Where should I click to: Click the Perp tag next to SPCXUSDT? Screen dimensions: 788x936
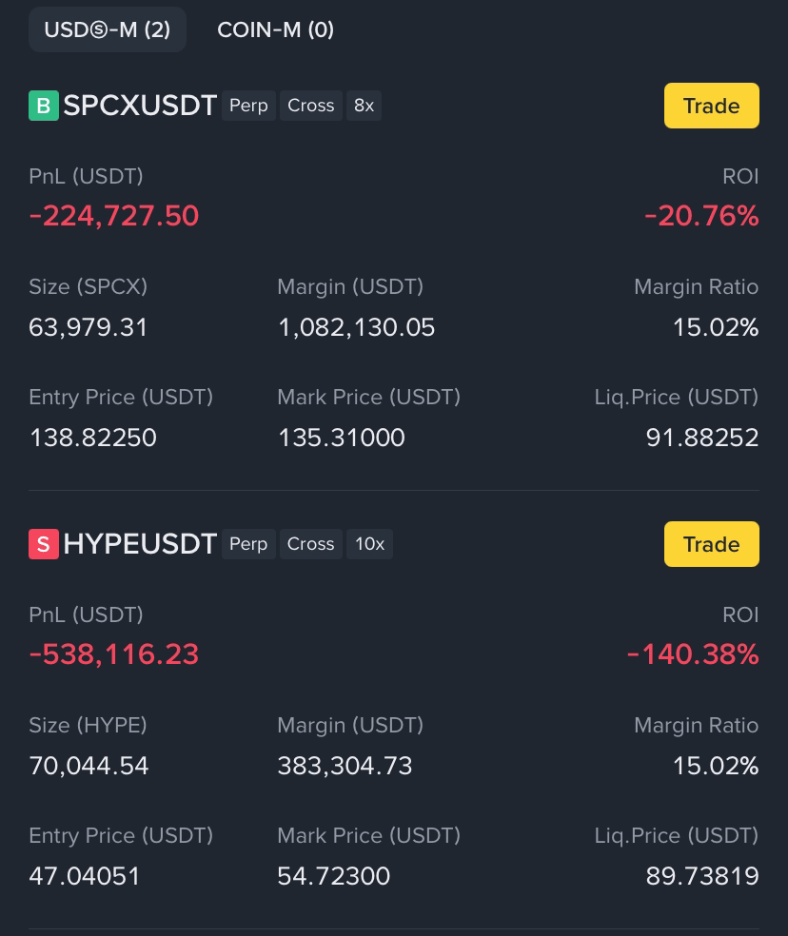coord(248,106)
